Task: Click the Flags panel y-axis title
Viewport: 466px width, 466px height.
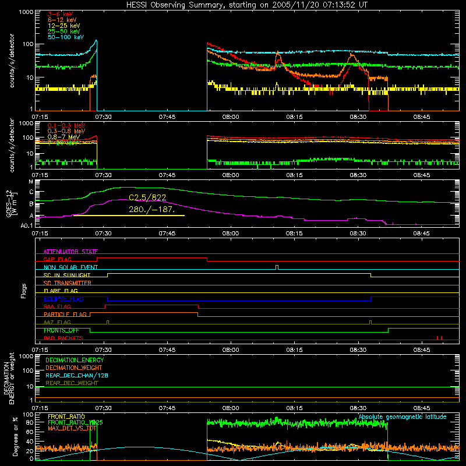Action: [x=23, y=291]
